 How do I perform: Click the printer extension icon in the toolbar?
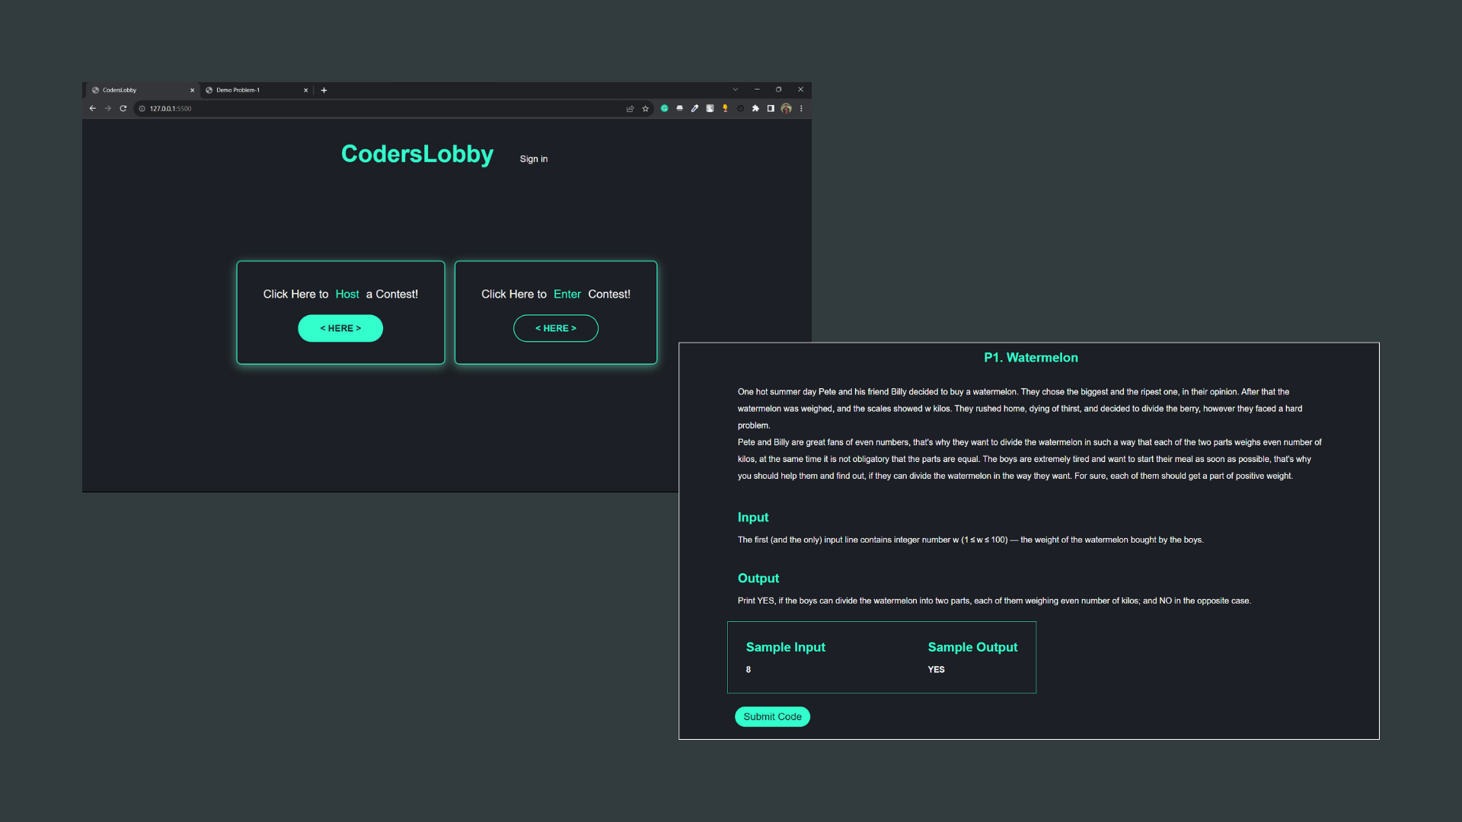[680, 109]
